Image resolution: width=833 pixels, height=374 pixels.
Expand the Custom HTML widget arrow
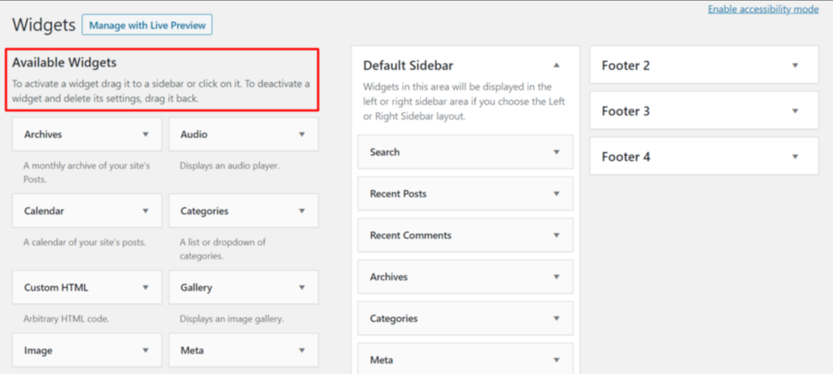coord(146,287)
